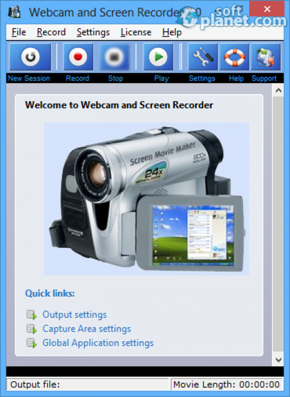Click the Movie Length 00:00:00 status field
This screenshot has width=290, height=397.
click(x=227, y=385)
